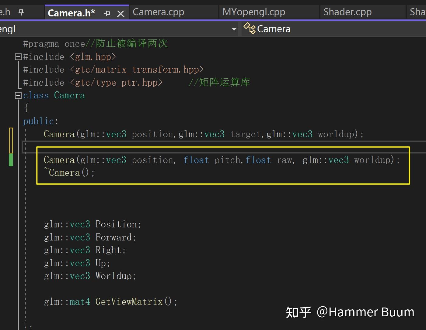Collapse the Camera class definition

(18, 95)
